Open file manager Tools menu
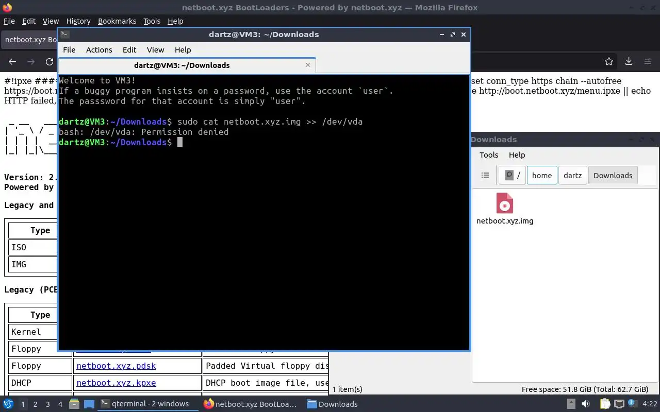 [x=489, y=155]
